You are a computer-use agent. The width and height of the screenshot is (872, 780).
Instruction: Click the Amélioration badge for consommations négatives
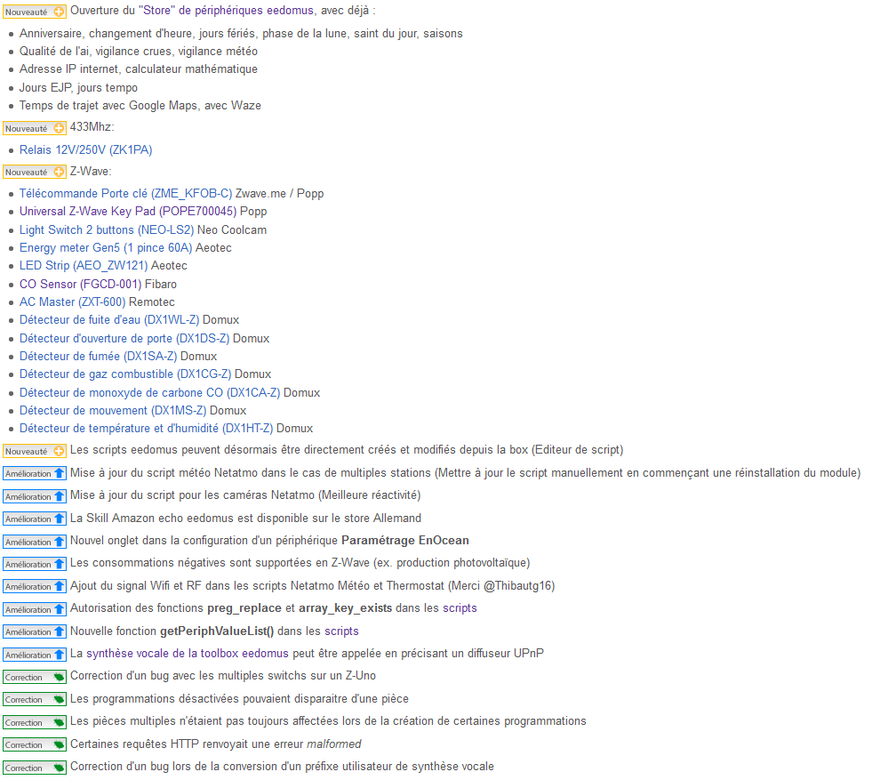[x=35, y=564]
